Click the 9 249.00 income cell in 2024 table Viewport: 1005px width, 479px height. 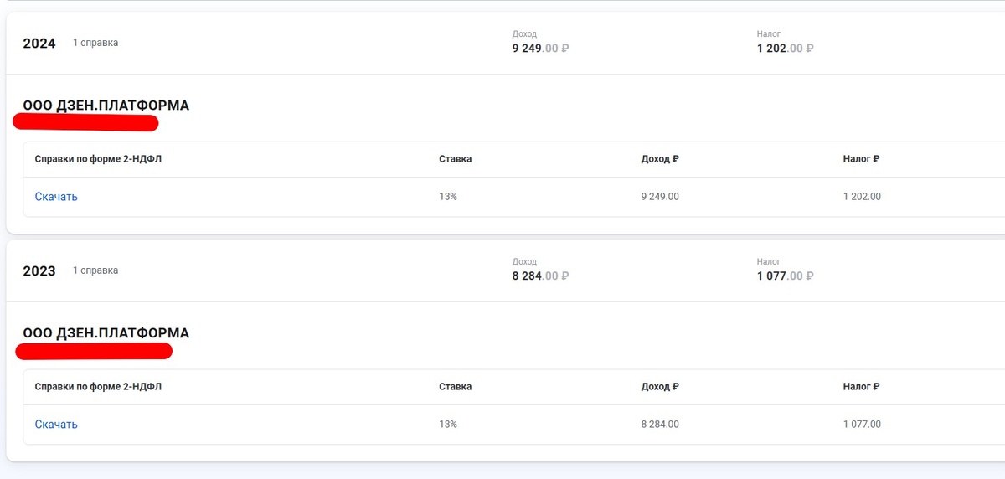point(659,197)
